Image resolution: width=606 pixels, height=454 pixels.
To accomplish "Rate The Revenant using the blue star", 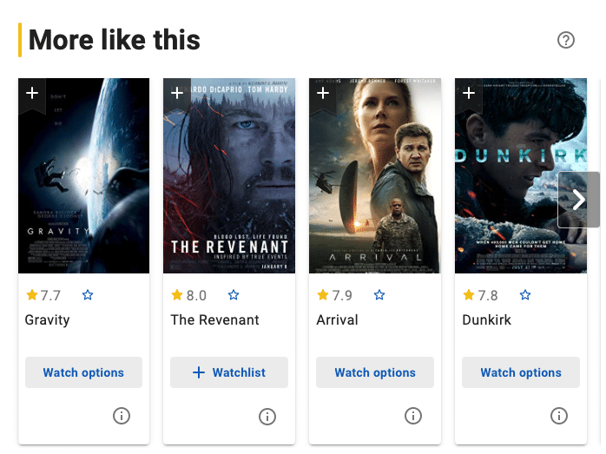I will [x=234, y=295].
